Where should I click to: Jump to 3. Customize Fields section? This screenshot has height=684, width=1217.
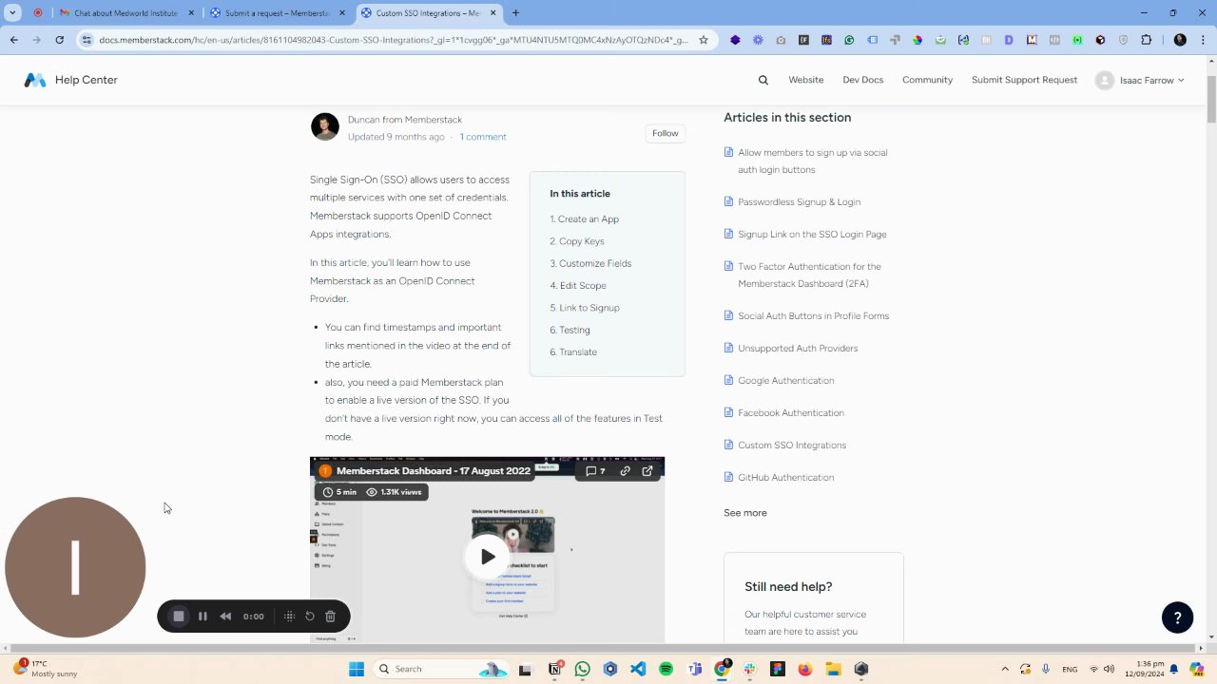[590, 263]
